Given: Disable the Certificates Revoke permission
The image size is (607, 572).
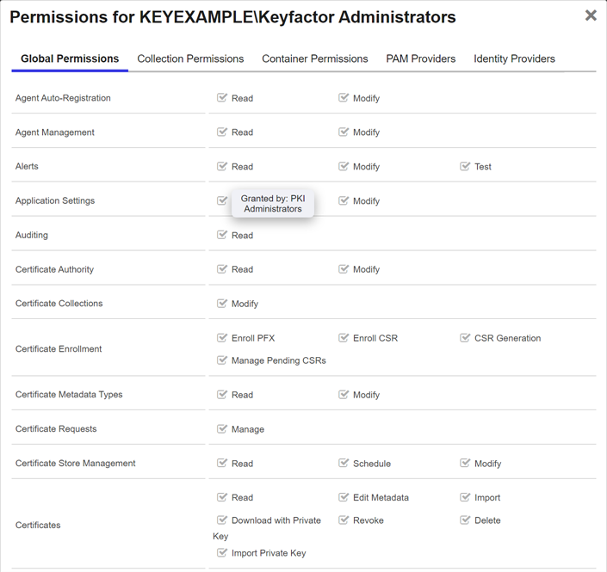Looking at the screenshot, I should 344,520.
